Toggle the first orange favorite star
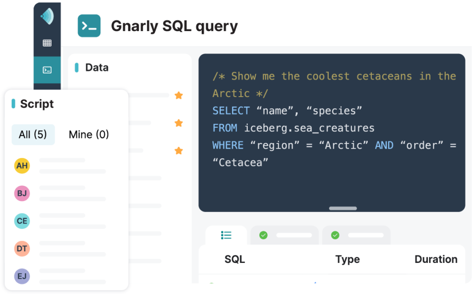The image size is (476, 294). [x=179, y=95]
